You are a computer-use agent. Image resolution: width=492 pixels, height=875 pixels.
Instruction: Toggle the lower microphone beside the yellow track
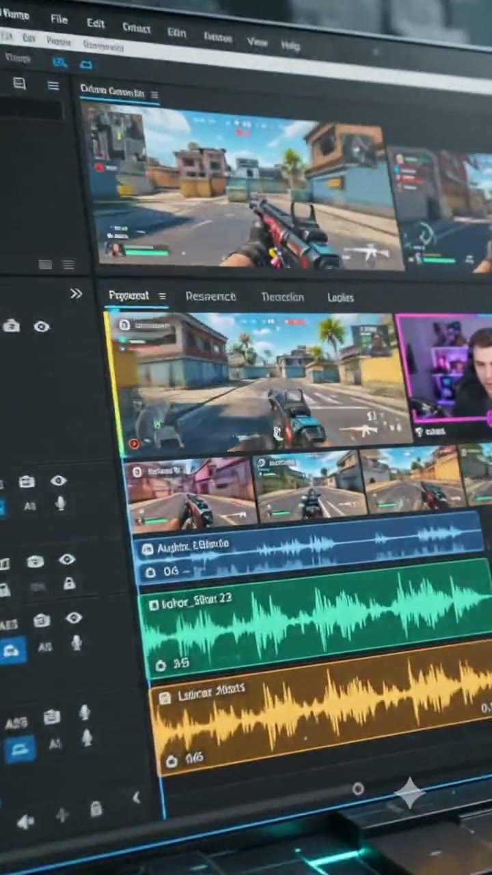[x=87, y=738]
